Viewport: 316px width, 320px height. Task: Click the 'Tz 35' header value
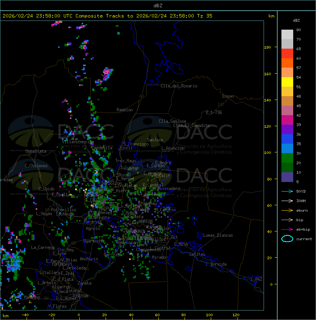tap(205, 16)
